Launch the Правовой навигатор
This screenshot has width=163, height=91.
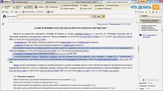tap(28, 7)
